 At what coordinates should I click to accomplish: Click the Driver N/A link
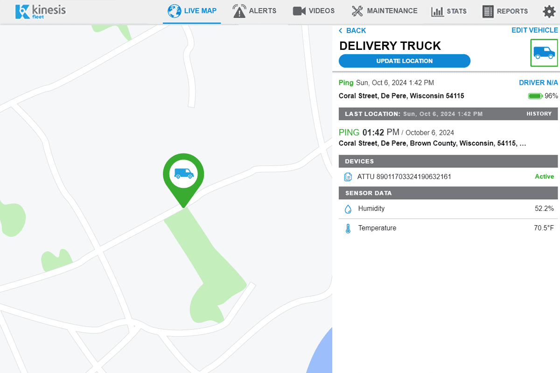click(x=539, y=83)
